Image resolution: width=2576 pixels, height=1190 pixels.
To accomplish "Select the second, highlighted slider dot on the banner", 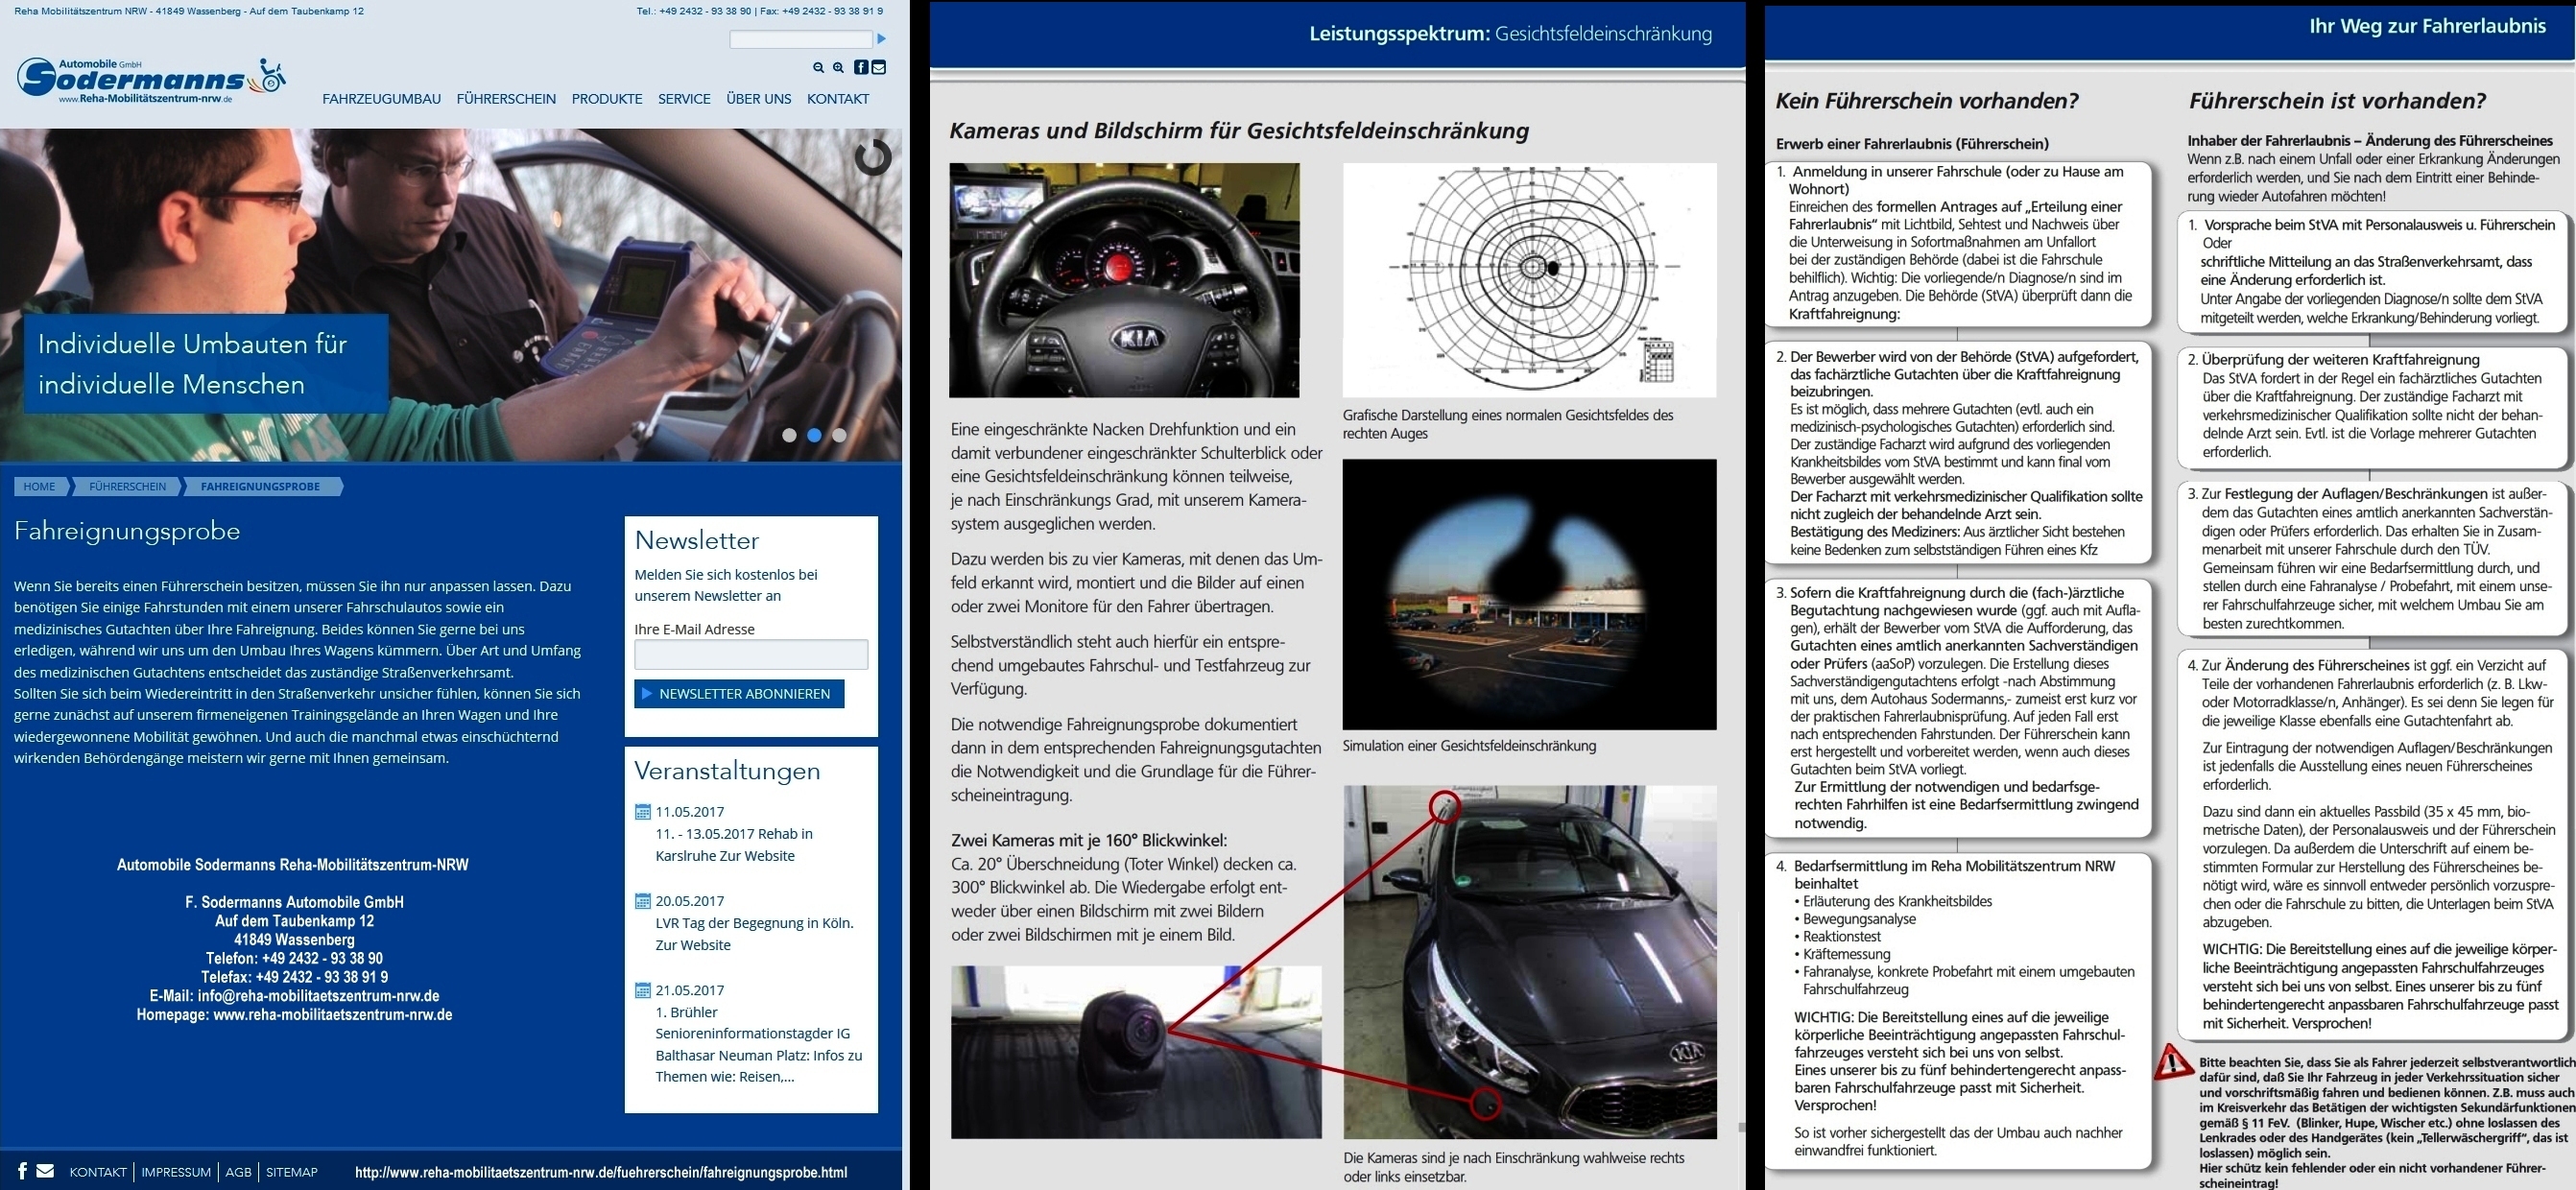I will coord(814,435).
